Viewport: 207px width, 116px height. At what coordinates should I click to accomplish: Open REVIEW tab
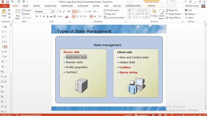coord(96,6)
